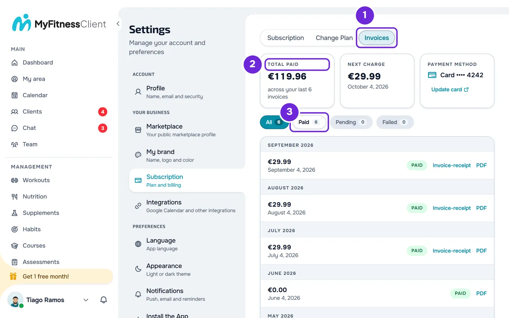Open Appearance theme settings
Image resolution: width=509 pixels, height=318 pixels.
pyautogui.click(x=187, y=270)
